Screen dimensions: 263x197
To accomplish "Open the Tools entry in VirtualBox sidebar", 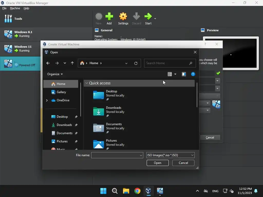I will 13,18.
